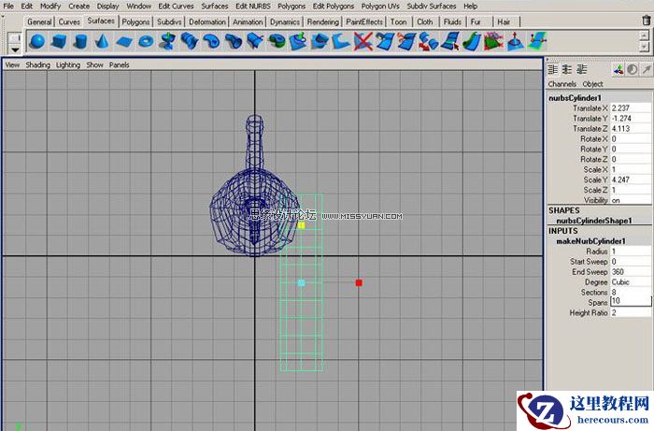Select the Revolve surface shelf icon
Image resolution: width=654 pixels, height=431 pixels.
167,41
